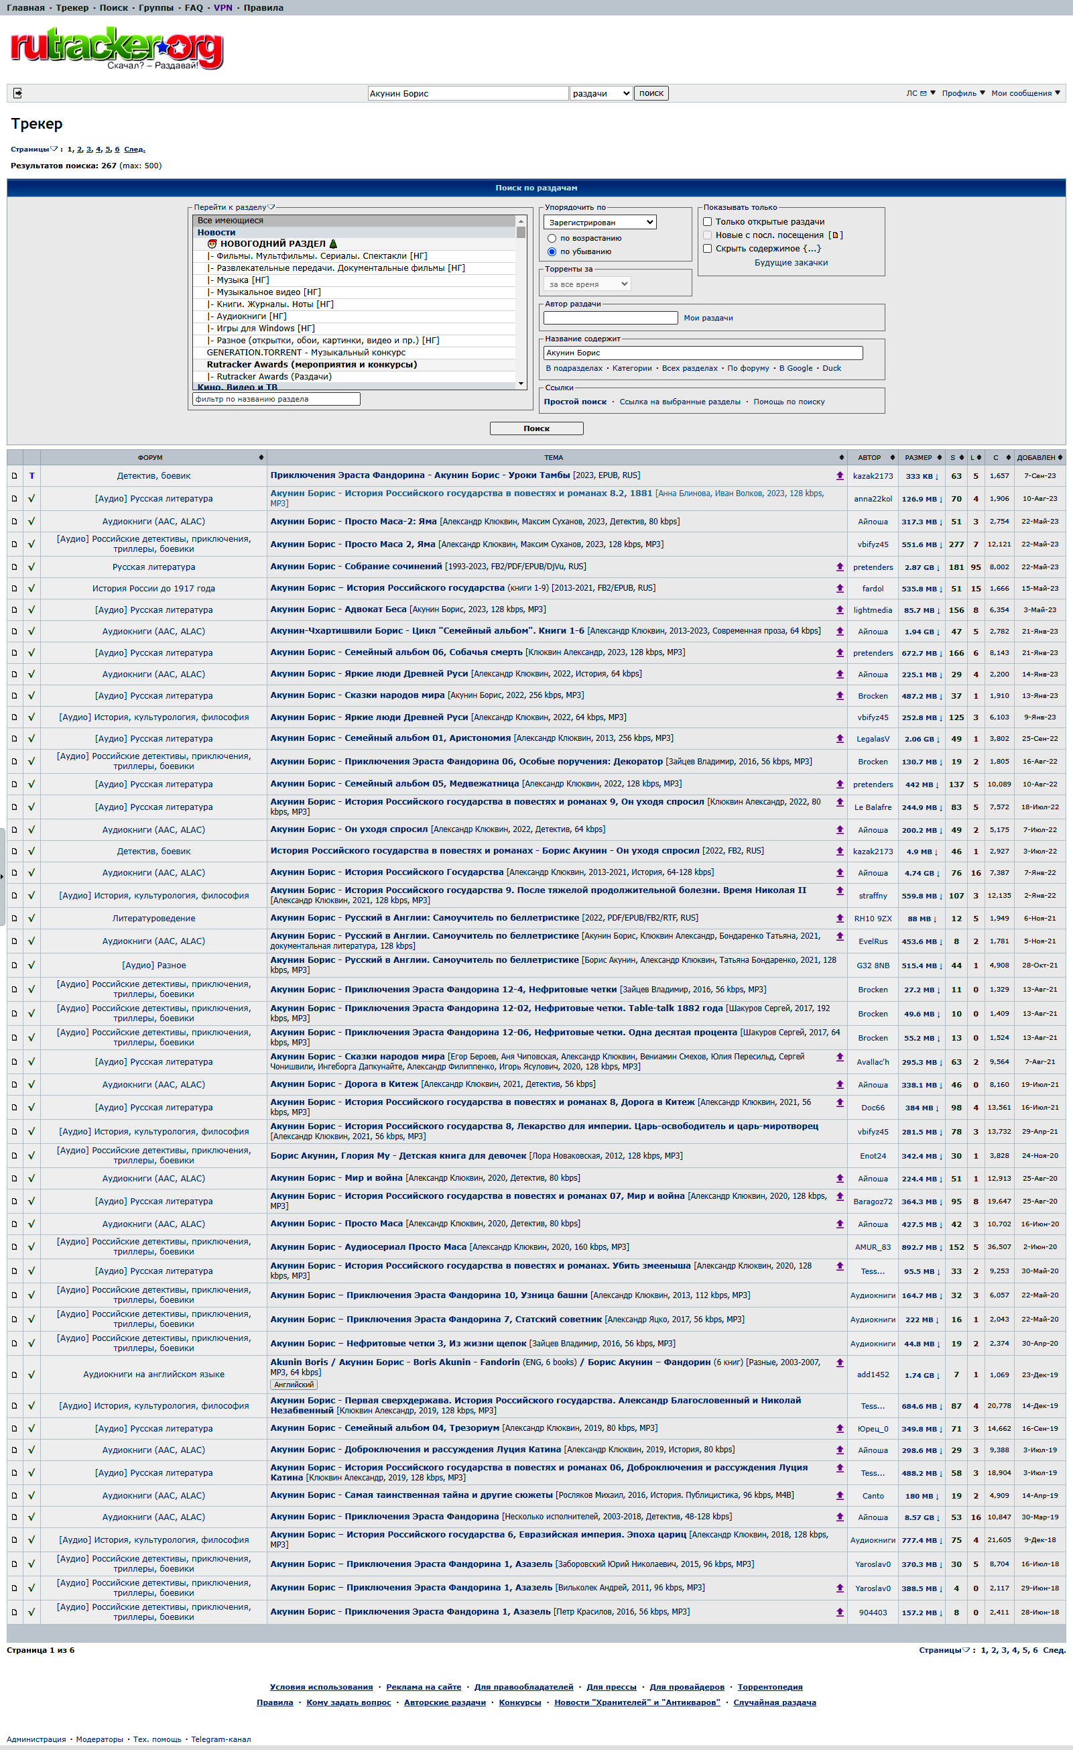Open VPN in top menu
The image size is (1073, 1750).
(223, 8)
